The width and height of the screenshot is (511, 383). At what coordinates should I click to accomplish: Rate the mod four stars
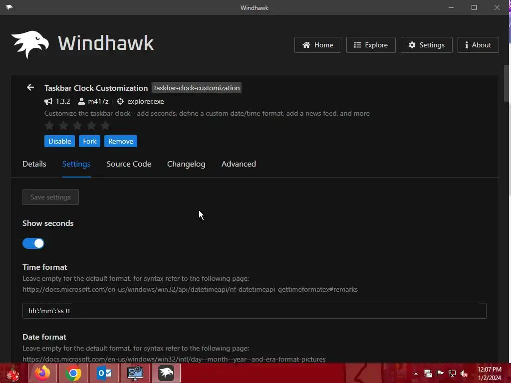(92, 125)
